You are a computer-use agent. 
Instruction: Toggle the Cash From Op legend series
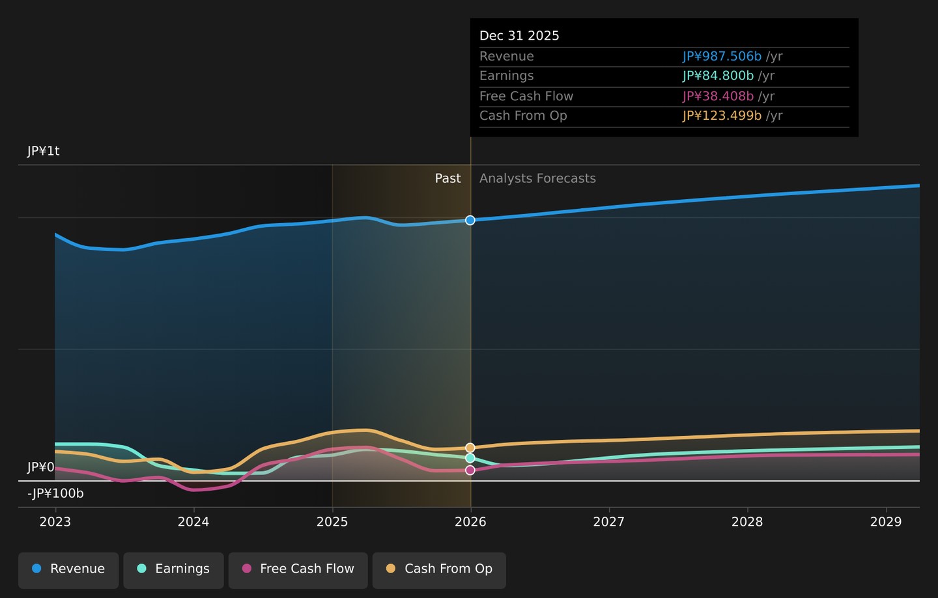[439, 570]
